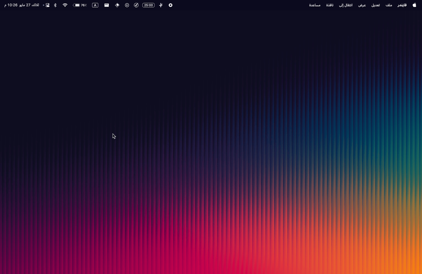Open the تعديل (Edit) menu
422x274 pixels.
pyautogui.click(x=375, y=5)
